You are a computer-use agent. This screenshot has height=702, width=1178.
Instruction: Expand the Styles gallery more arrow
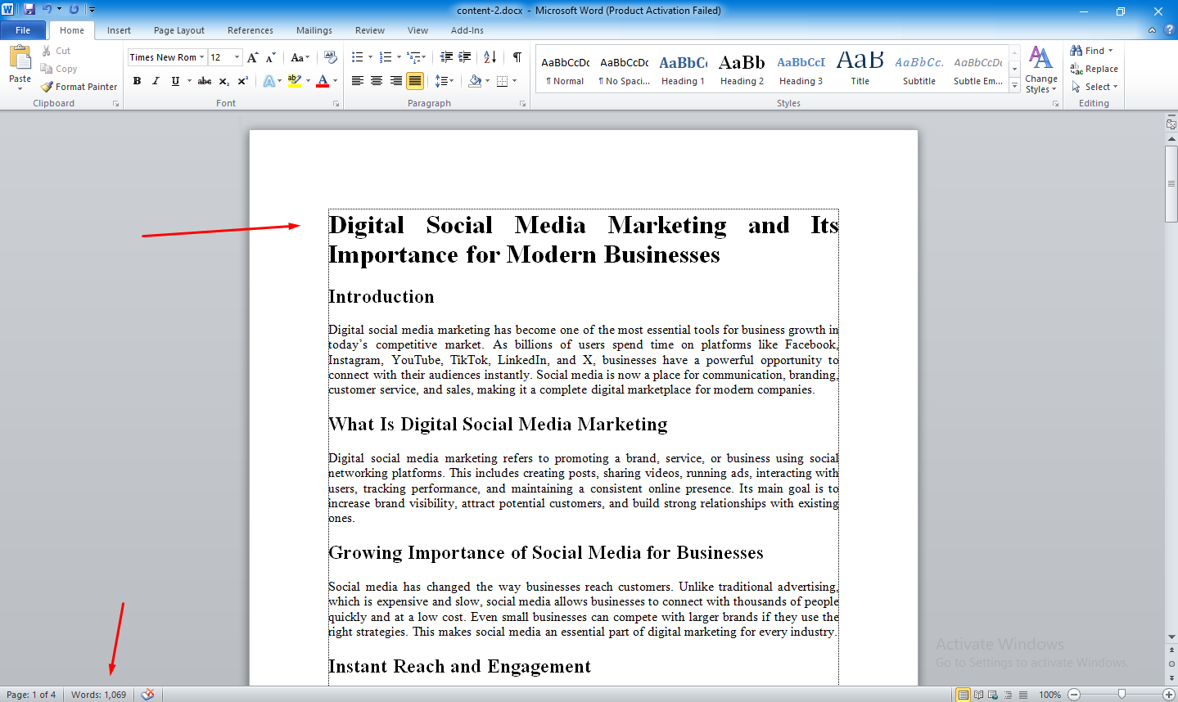tap(1014, 86)
